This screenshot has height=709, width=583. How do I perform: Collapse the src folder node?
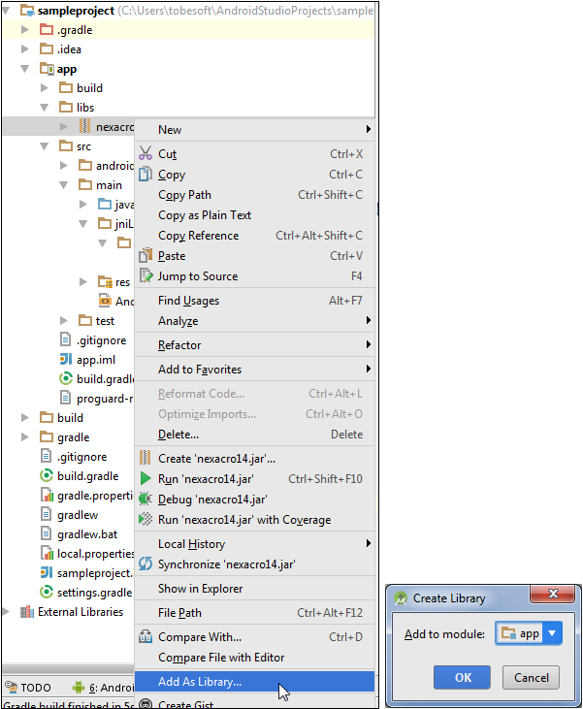(45, 146)
